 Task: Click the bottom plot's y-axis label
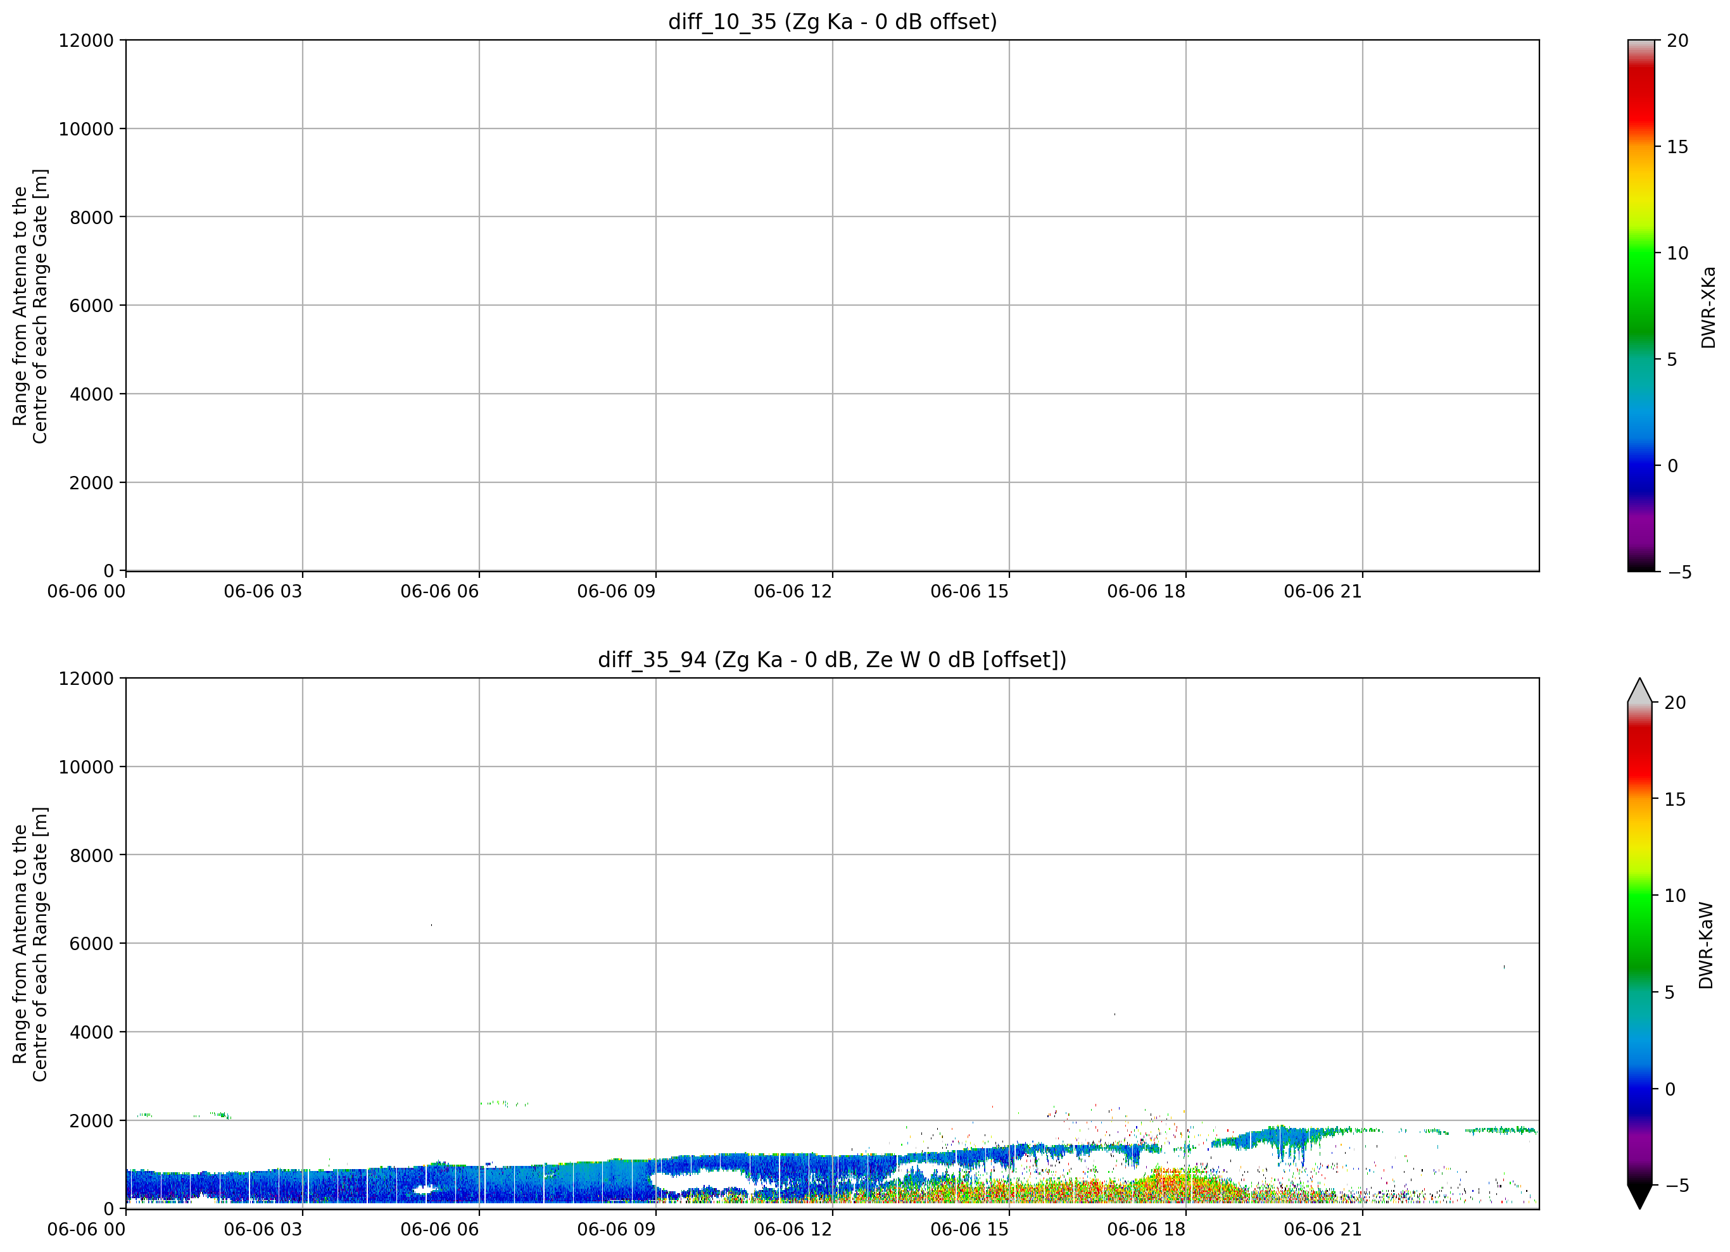tap(30, 944)
